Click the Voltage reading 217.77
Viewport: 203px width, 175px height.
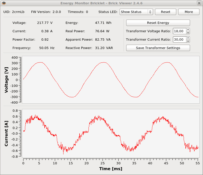click(x=43, y=23)
